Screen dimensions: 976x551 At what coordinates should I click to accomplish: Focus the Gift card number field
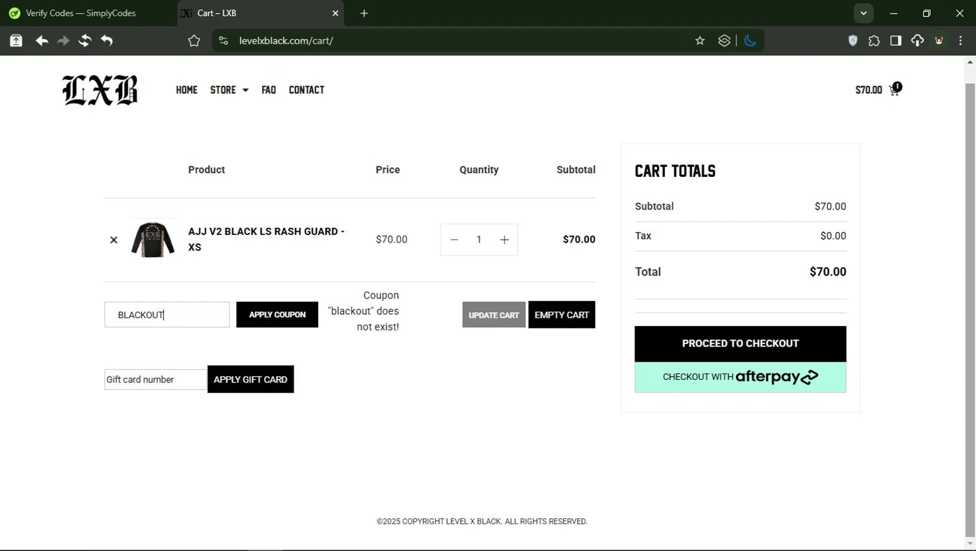156,379
